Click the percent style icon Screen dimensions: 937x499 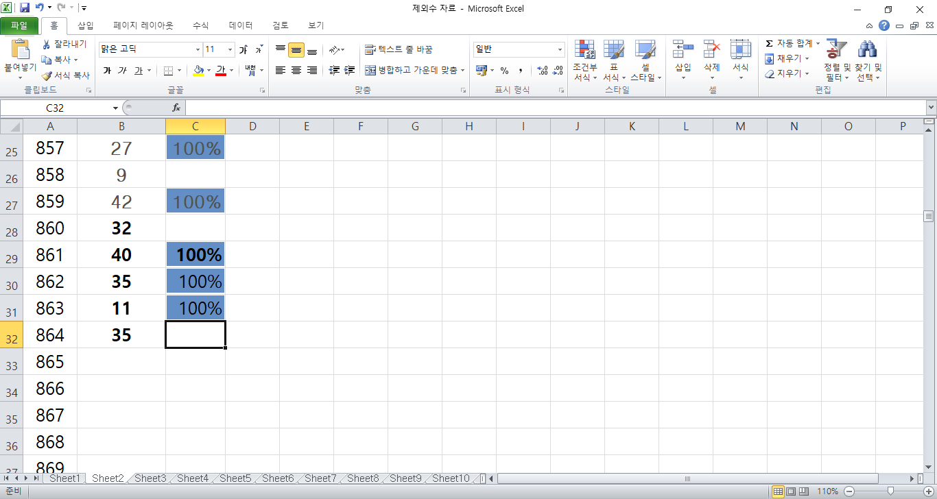coord(504,71)
